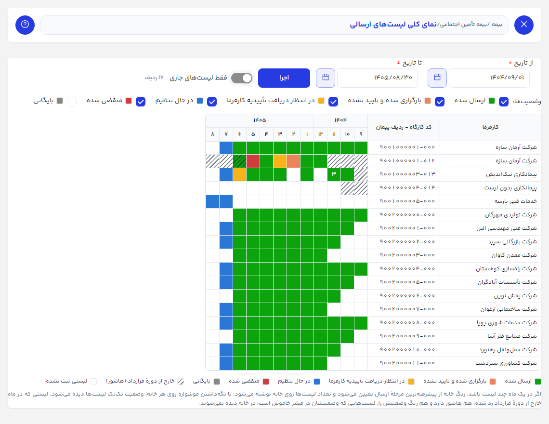The height and width of the screenshot is (424, 549).
Task: Open calendar picker for از تاریخ
Action: [437, 78]
